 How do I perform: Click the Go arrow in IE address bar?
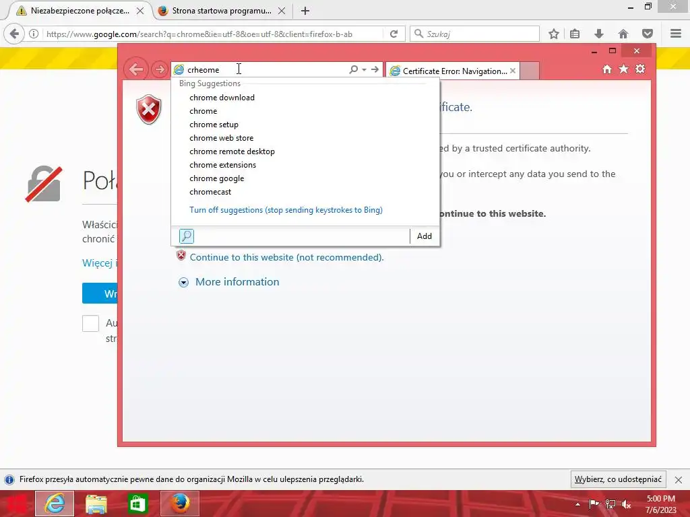tap(375, 69)
